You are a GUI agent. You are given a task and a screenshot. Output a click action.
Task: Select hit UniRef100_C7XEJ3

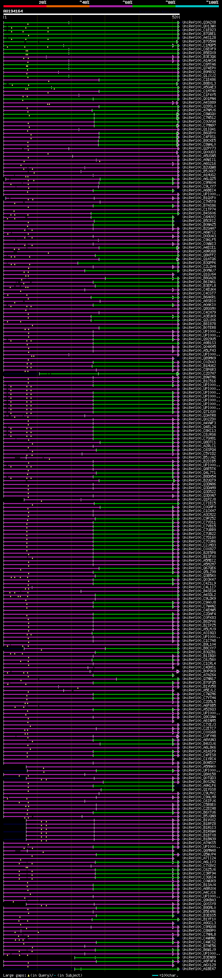tap(199, 724)
